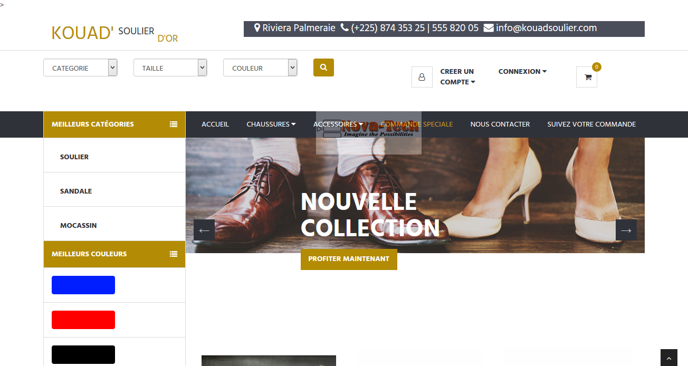Screen dimensions: 688x366
Task: Toggle the Meilleurs Catégories list icon
Action: tap(173, 124)
